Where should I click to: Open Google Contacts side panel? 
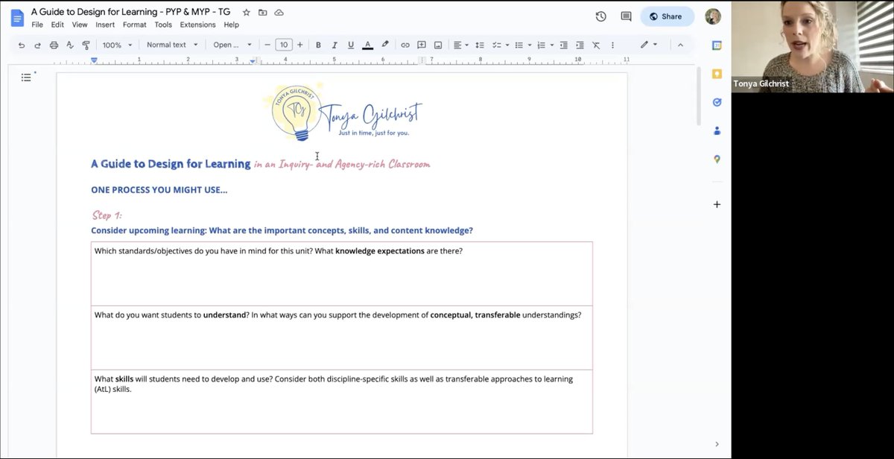point(717,130)
